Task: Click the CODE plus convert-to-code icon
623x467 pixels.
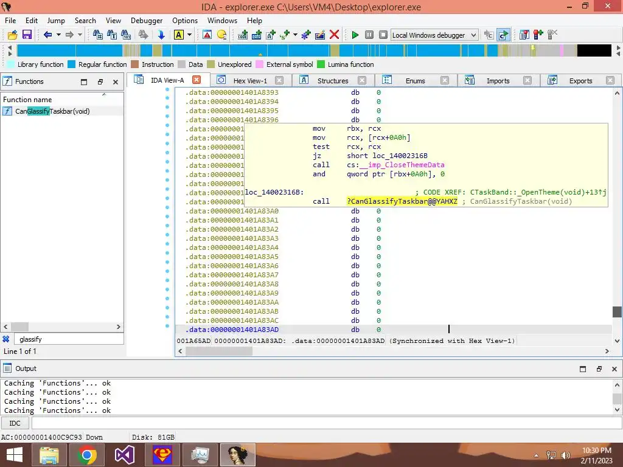Action: click(x=243, y=35)
